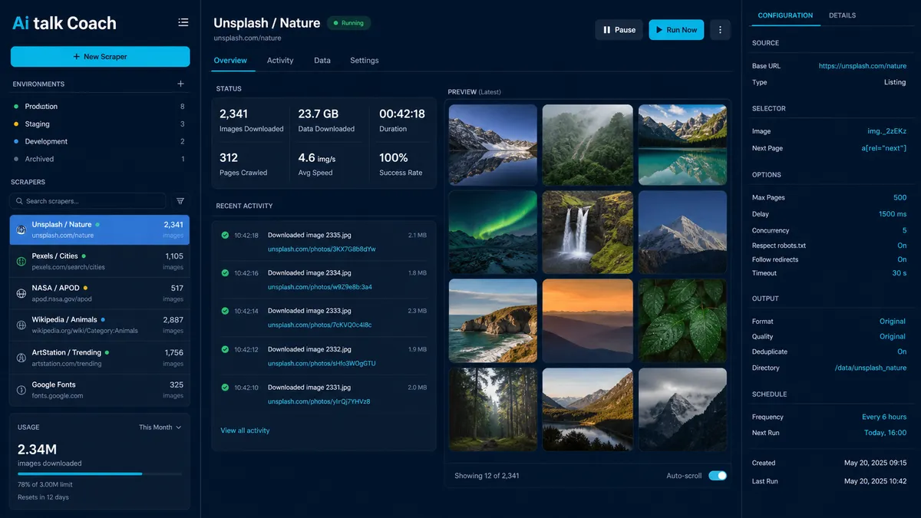Go to the Settings tab
This screenshot has height=518, width=921.
pos(365,61)
